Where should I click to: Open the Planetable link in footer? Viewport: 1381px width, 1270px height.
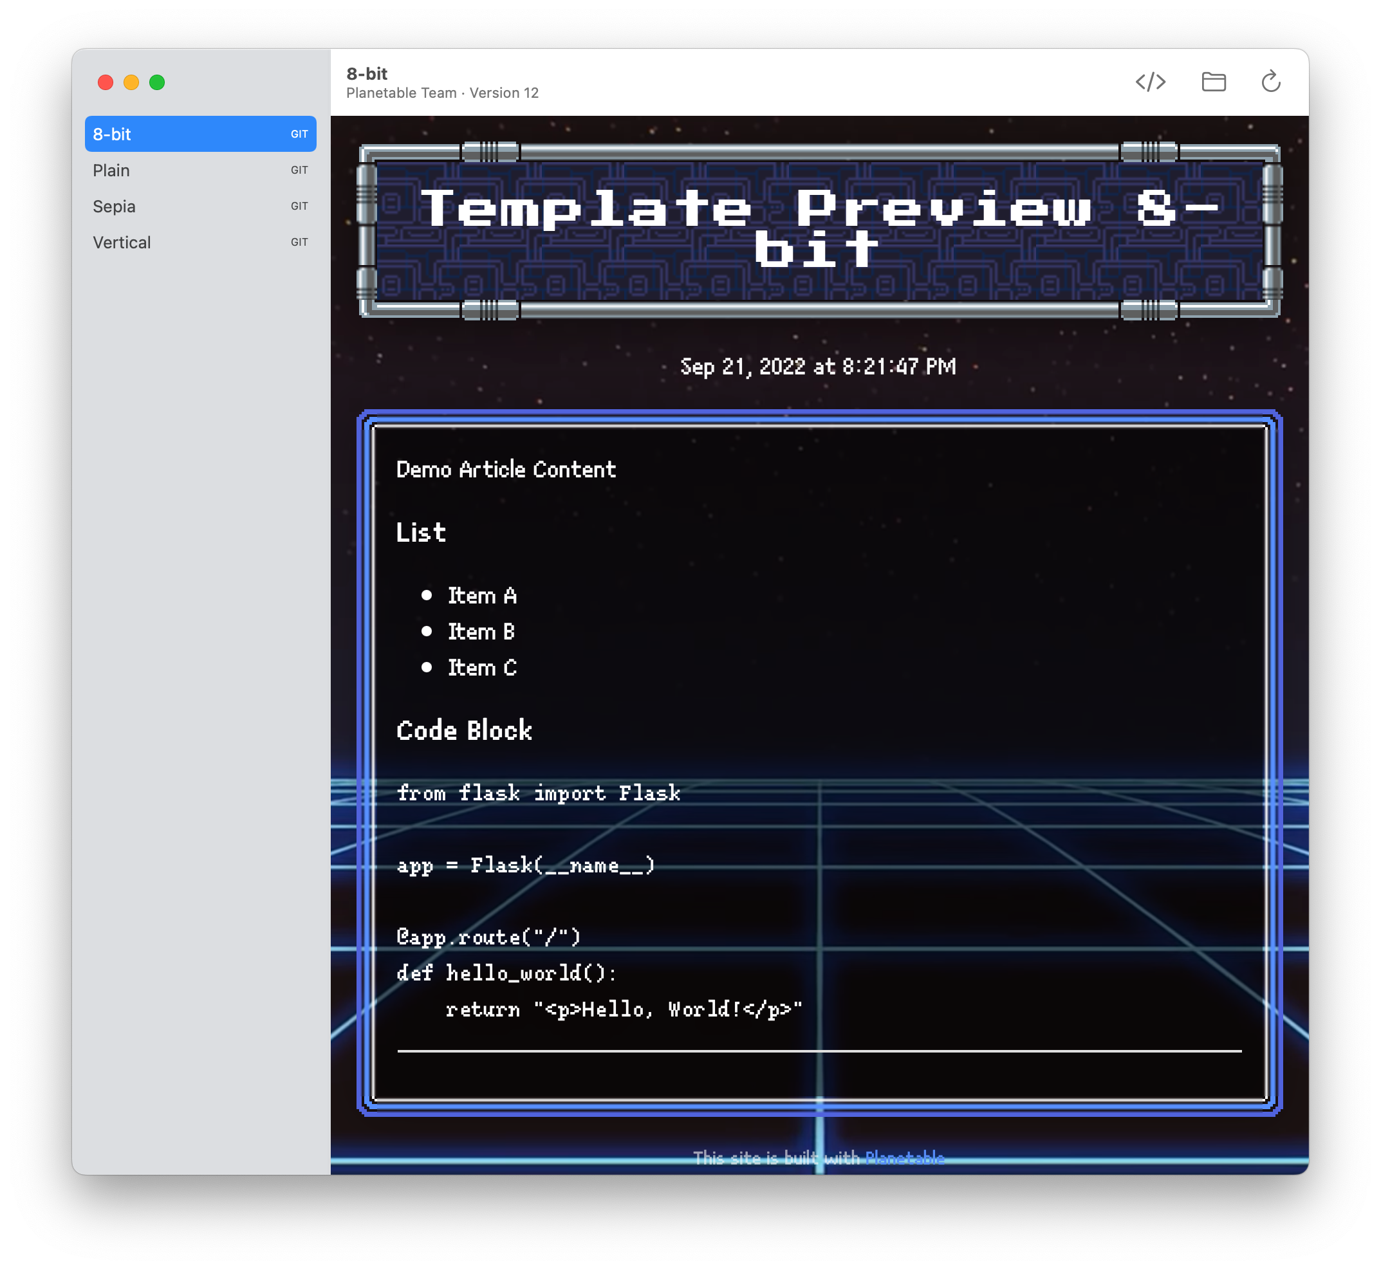(x=904, y=1158)
